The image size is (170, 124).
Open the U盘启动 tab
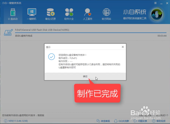pos(13,14)
